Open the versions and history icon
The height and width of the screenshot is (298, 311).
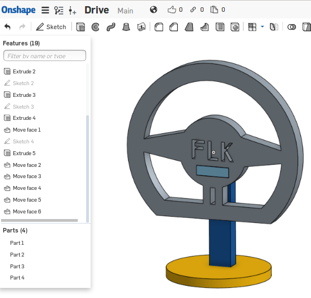59,10
